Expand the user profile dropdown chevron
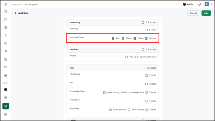215x121 pixels. pos(211,4)
